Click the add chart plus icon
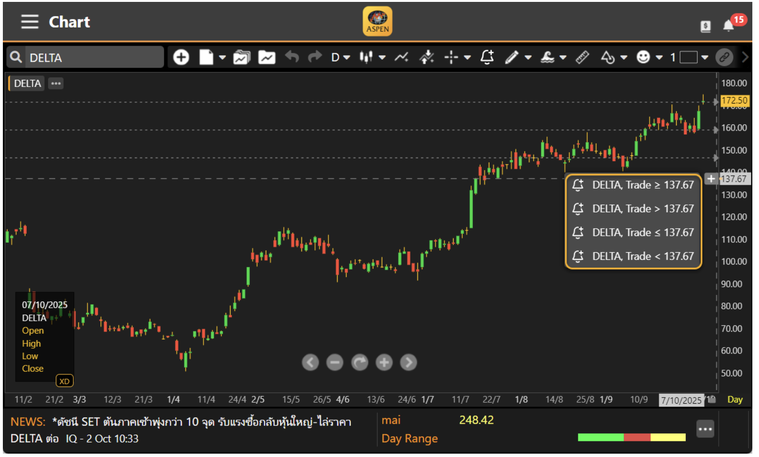759x457 pixels. point(181,57)
